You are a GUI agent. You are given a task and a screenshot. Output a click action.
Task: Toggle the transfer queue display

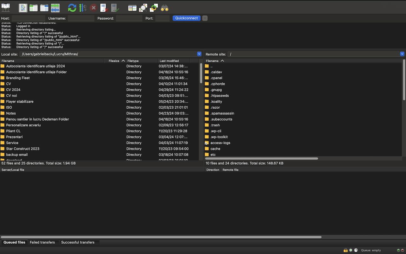point(55,8)
